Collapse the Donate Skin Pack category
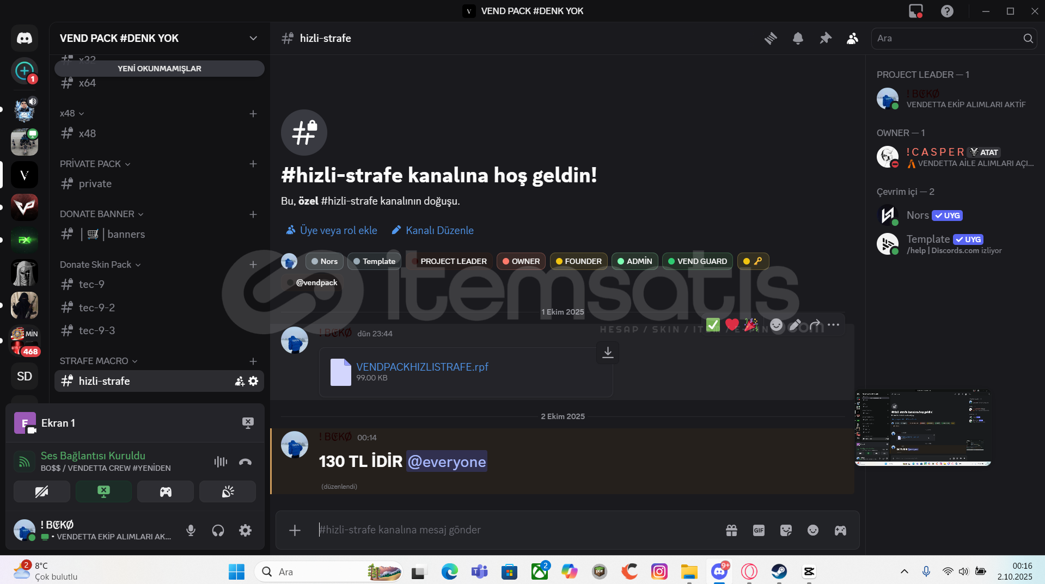Image resolution: width=1045 pixels, height=584 pixels. [100, 265]
